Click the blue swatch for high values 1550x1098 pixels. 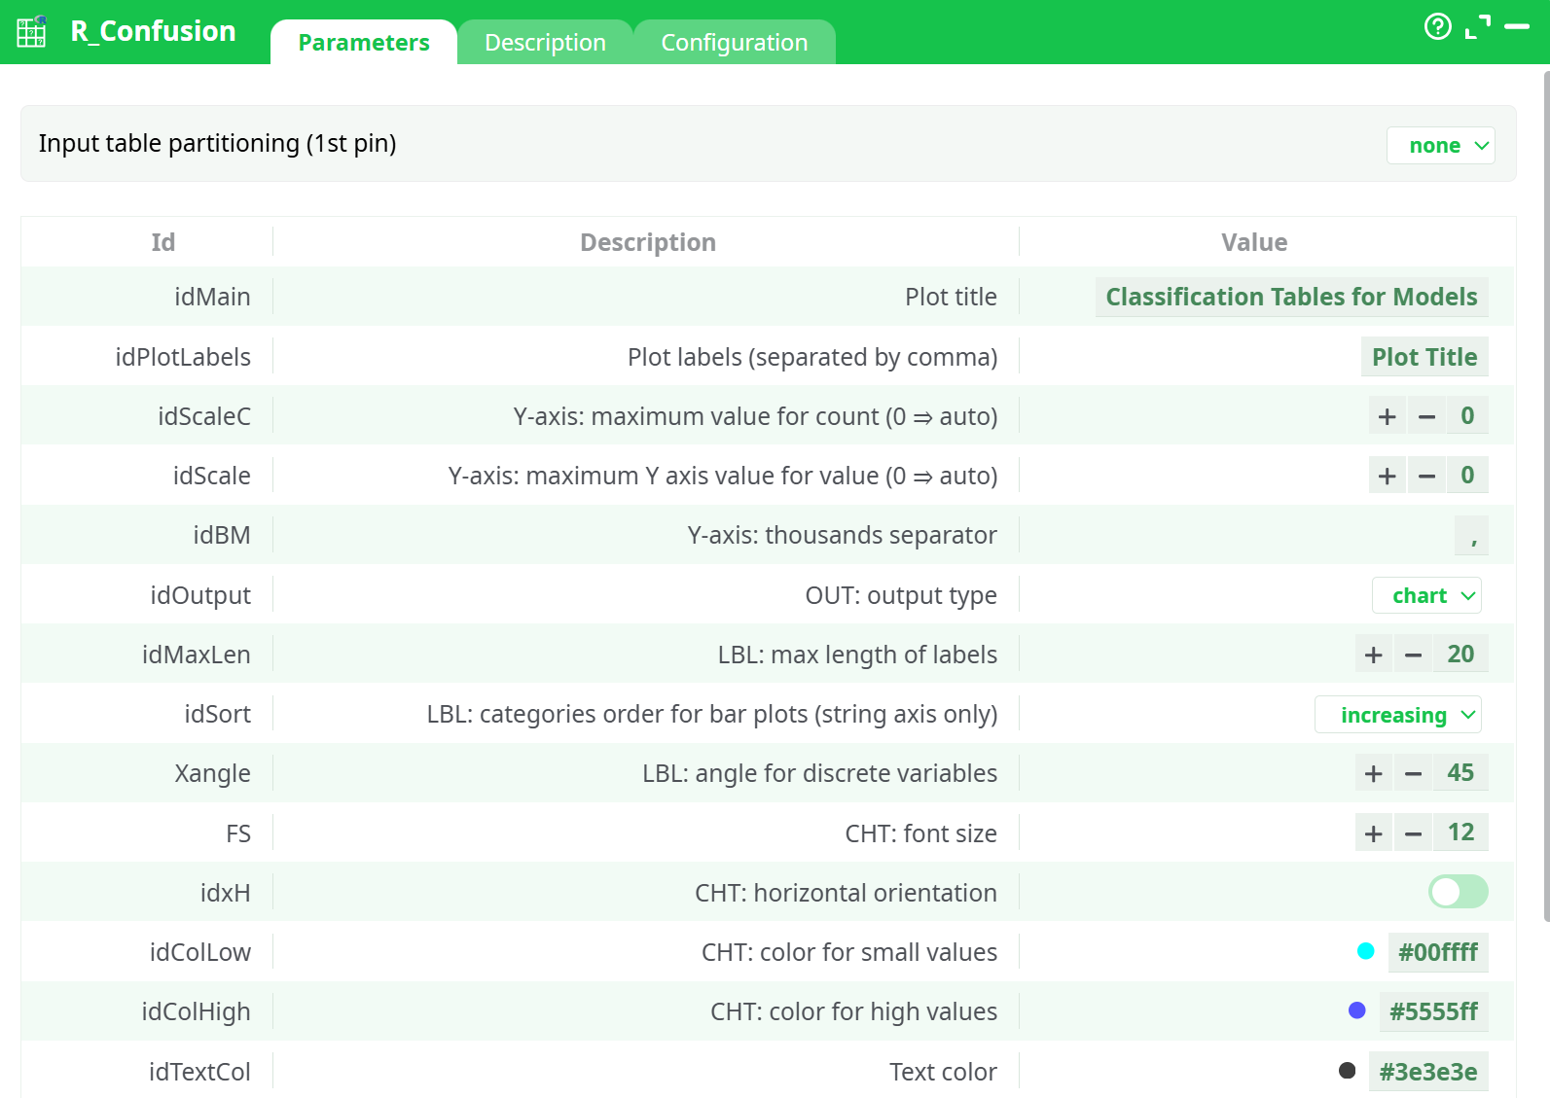coord(1356,1011)
